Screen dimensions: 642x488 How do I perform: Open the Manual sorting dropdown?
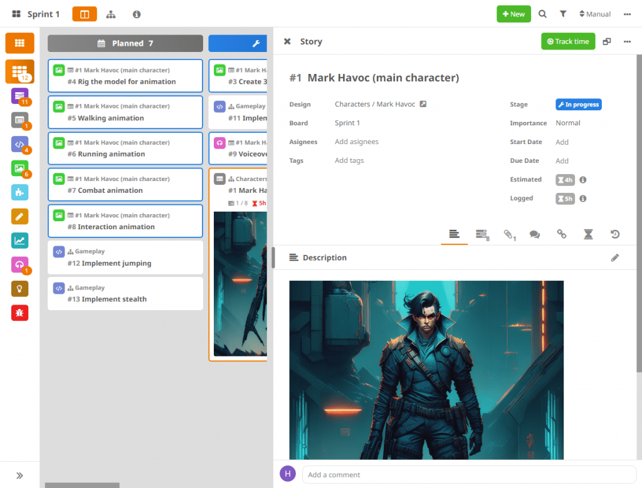click(x=594, y=14)
